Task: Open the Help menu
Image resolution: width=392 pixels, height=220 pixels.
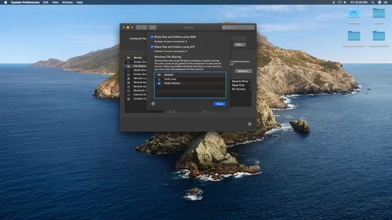Action: 80,2
